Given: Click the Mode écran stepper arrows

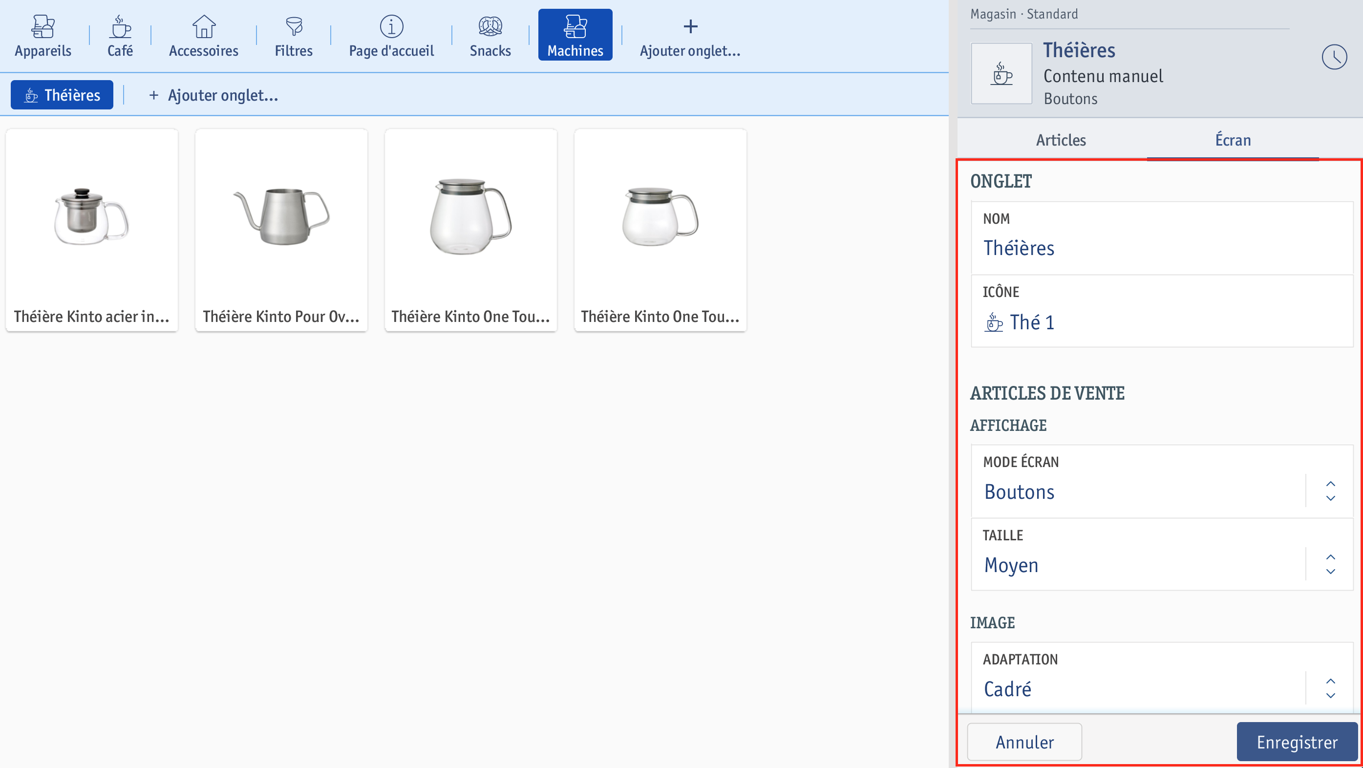Looking at the screenshot, I should click(1330, 491).
